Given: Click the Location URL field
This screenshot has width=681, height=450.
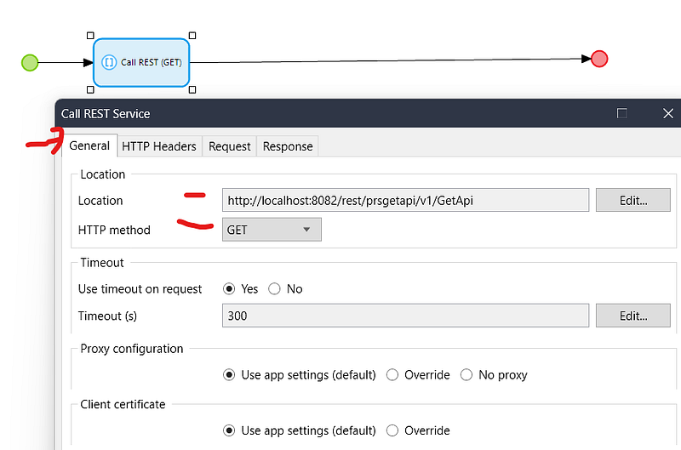Looking at the screenshot, I should (x=405, y=201).
